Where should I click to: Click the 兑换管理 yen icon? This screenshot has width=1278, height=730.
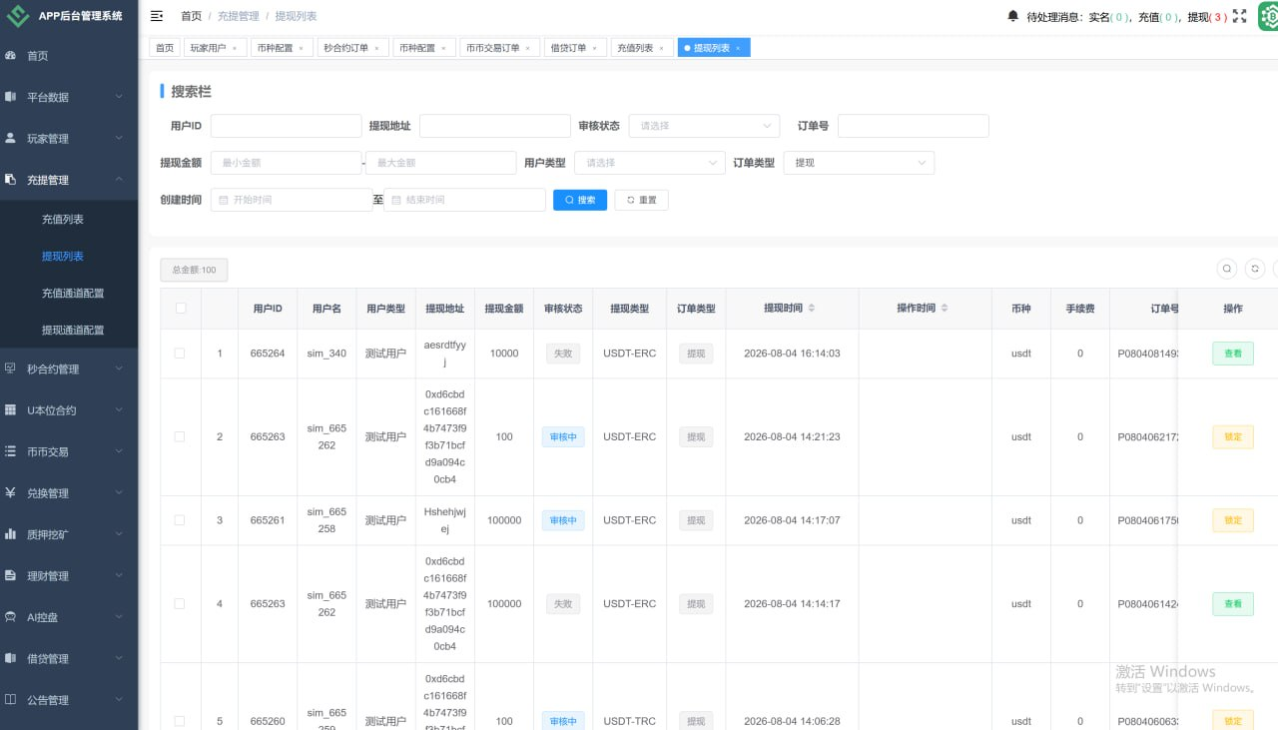(x=10, y=492)
